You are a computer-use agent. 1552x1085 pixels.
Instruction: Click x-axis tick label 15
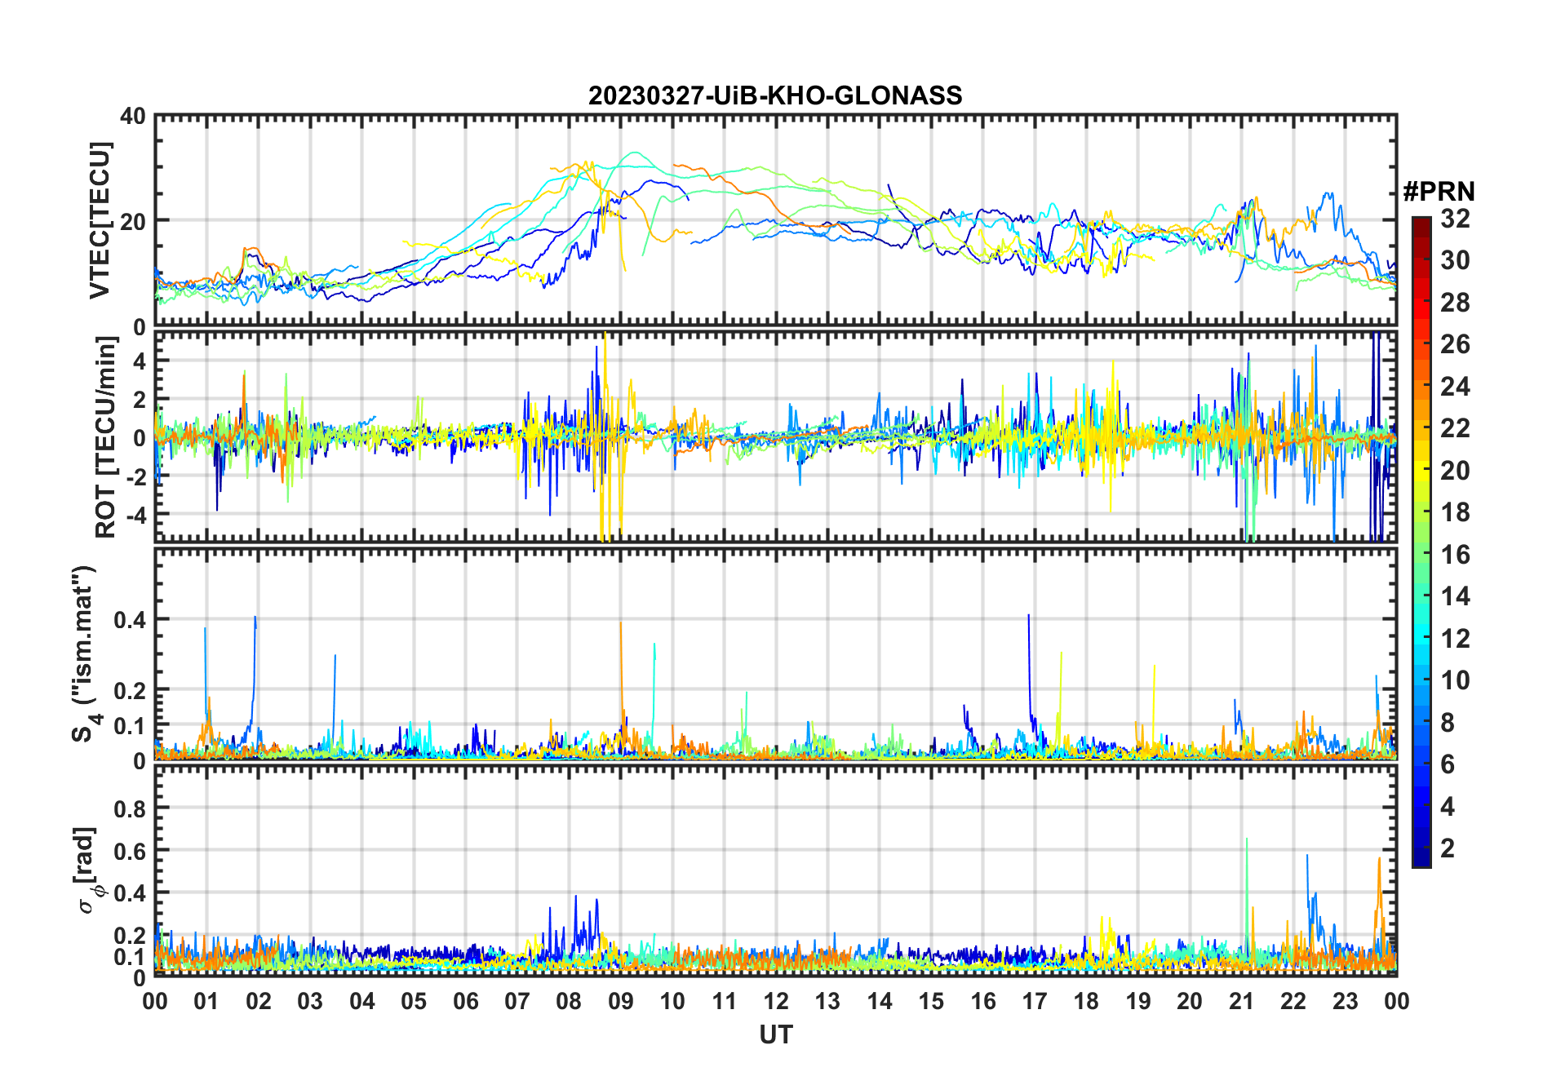point(931,1002)
